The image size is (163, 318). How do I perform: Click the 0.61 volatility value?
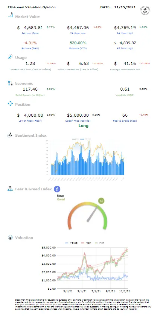[125, 89]
